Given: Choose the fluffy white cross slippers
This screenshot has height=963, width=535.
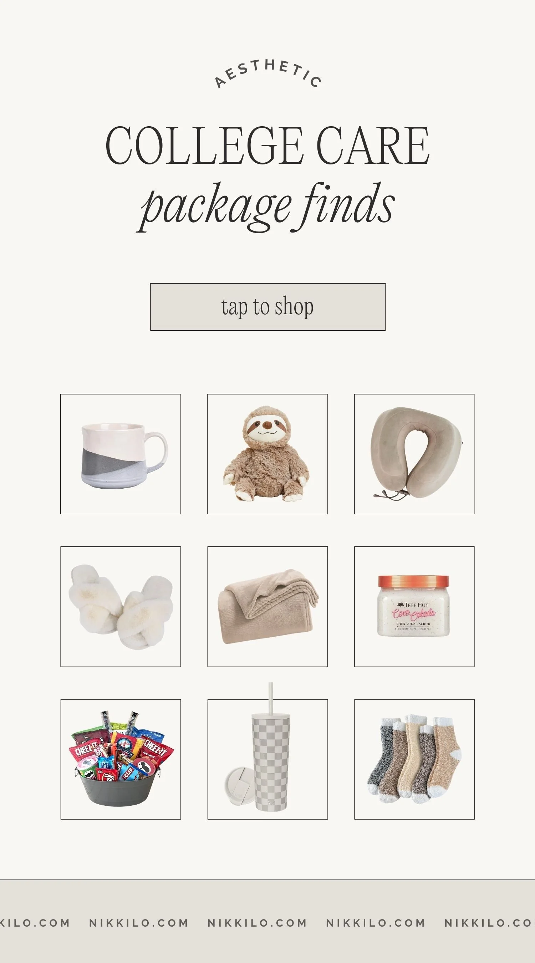Looking at the screenshot, I should click(121, 606).
